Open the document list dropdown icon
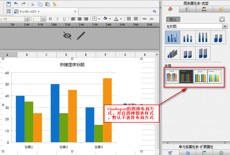230x155 pixels. click(155, 11)
